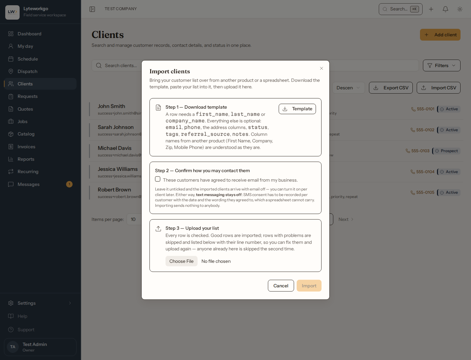Open Dashboard in sidebar

pos(40,34)
